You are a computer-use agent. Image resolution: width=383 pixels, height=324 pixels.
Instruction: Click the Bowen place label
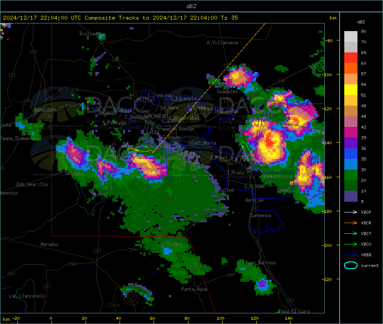(283, 190)
